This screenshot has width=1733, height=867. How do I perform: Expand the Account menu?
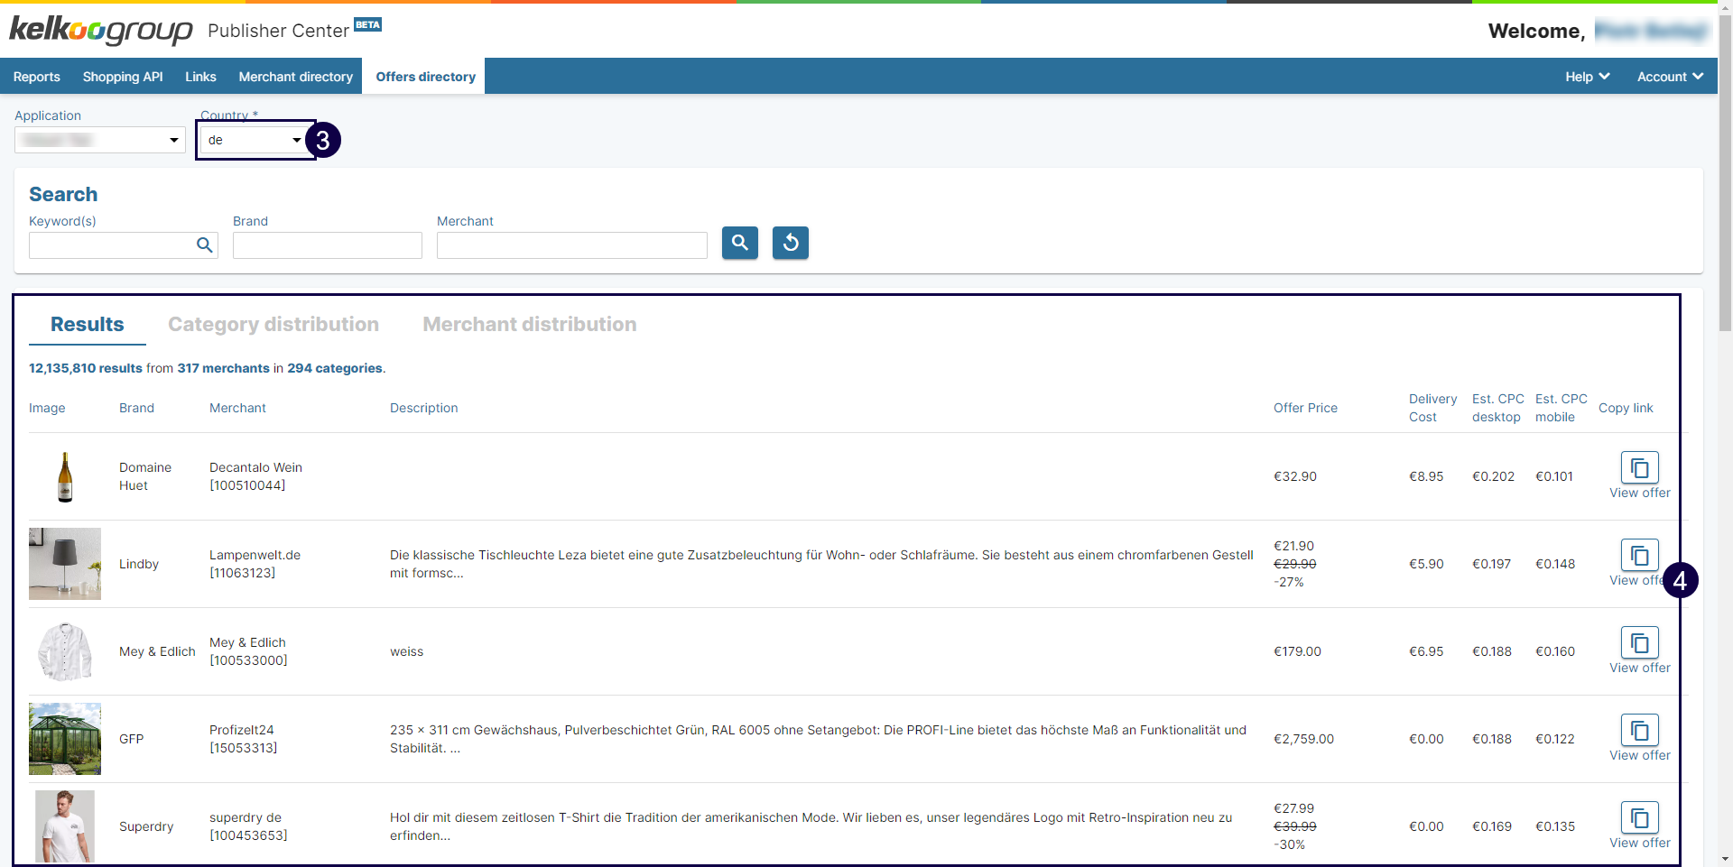click(1669, 77)
